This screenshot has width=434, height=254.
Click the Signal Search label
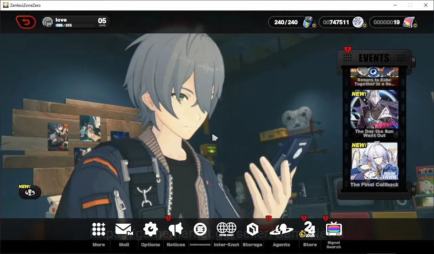pos(334,245)
